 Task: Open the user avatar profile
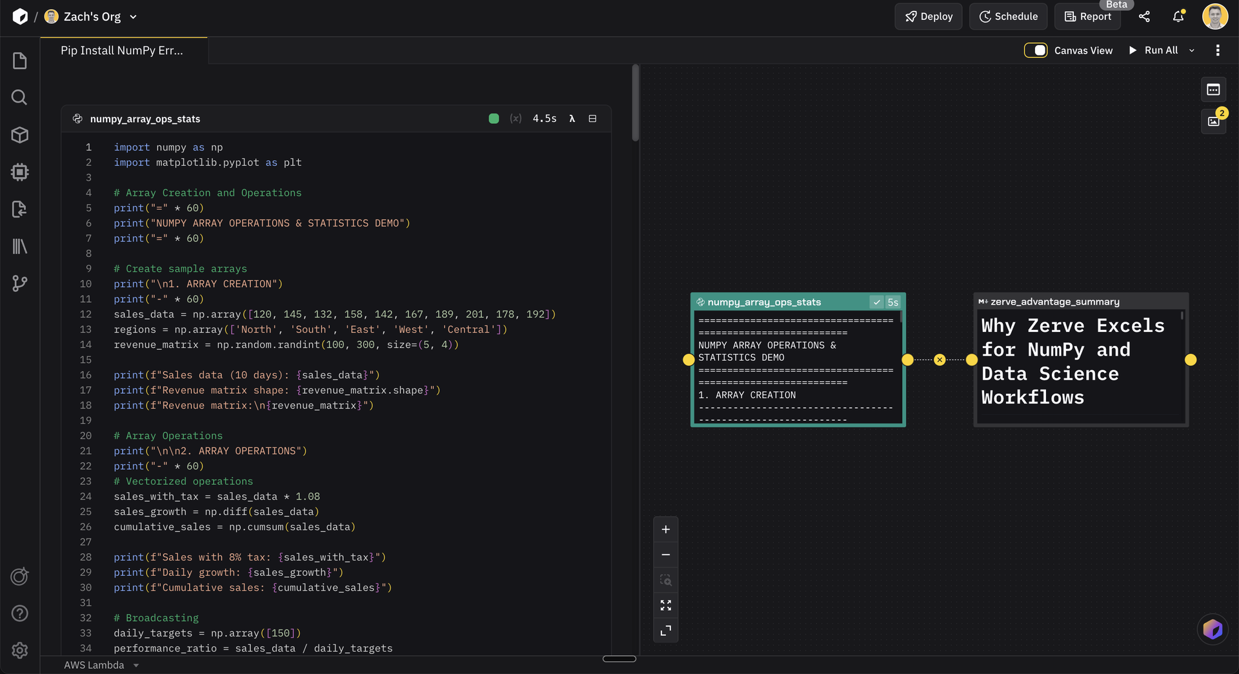click(1215, 17)
